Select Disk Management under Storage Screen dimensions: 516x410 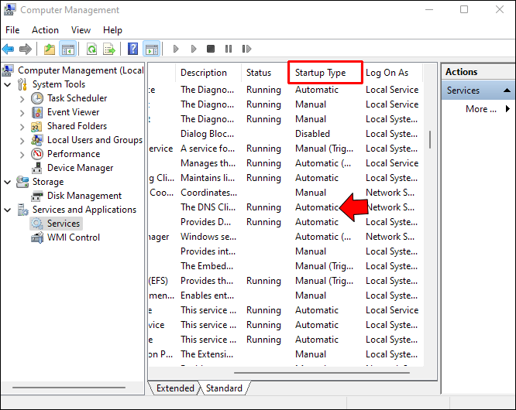click(84, 196)
